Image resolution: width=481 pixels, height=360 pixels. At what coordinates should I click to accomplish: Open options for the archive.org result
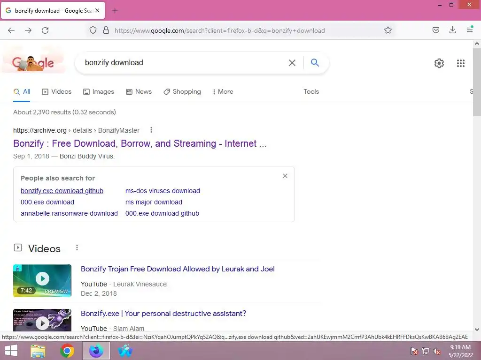(151, 130)
